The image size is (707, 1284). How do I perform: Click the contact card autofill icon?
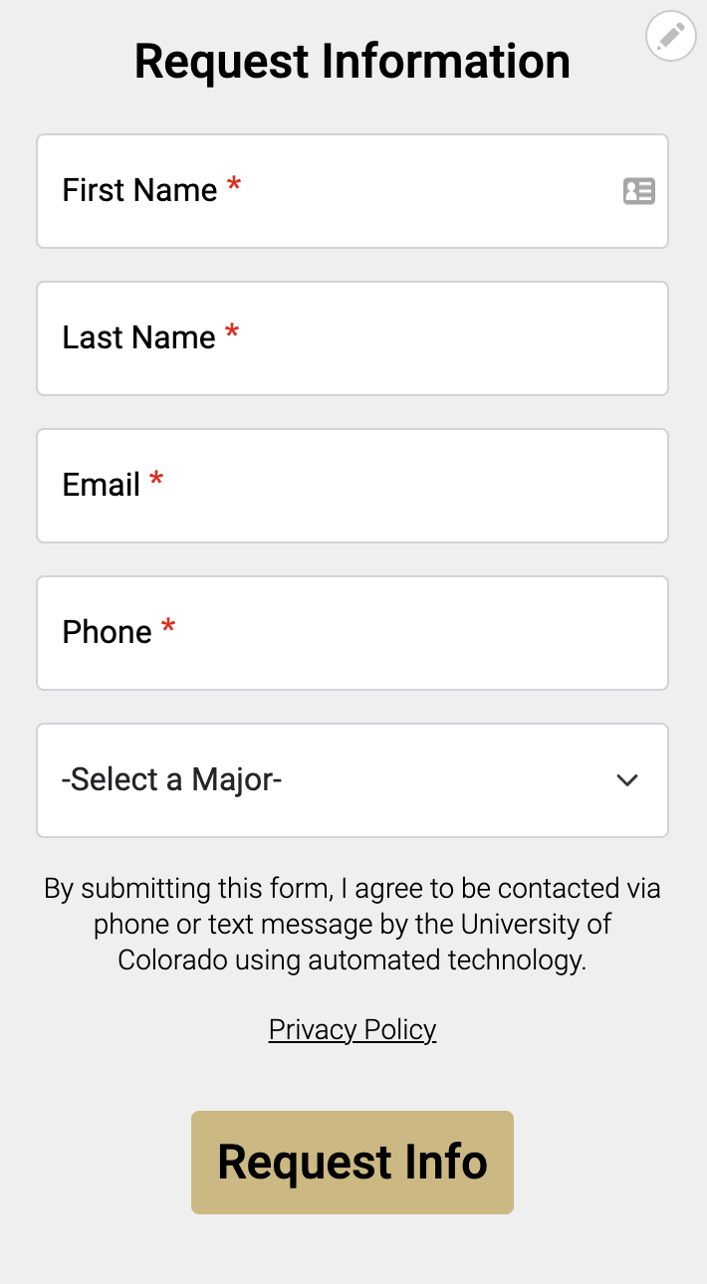(638, 191)
